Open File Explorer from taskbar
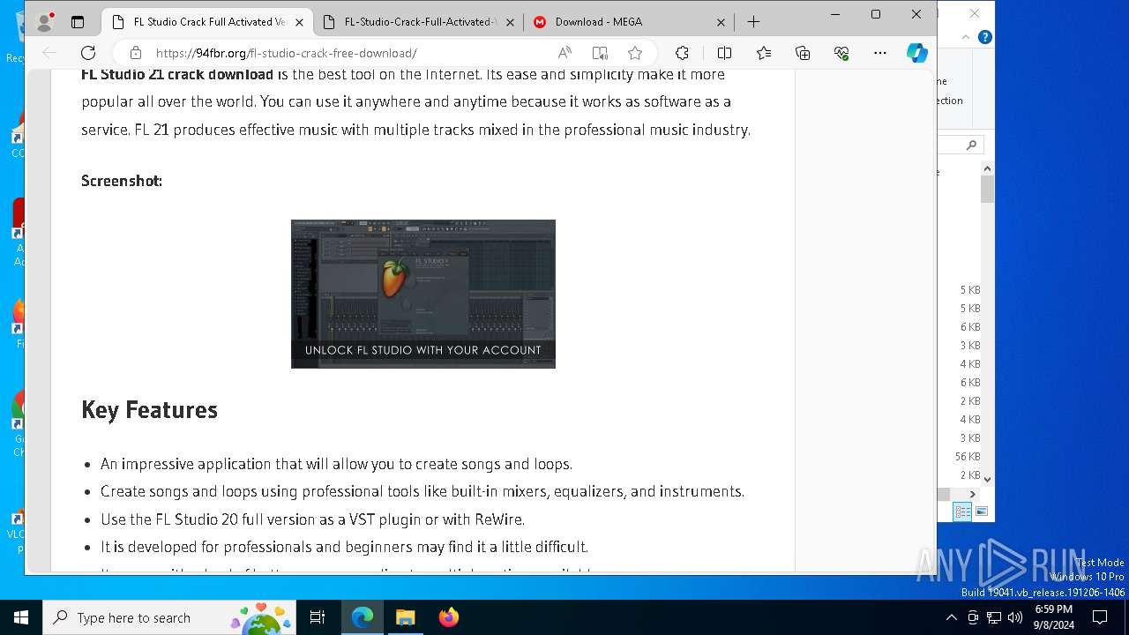This screenshot has width=1129, height=635. point(405,617)
